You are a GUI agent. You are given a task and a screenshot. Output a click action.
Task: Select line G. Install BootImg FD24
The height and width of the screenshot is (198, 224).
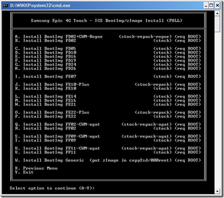pyautogui.click(x=46, y=64)
